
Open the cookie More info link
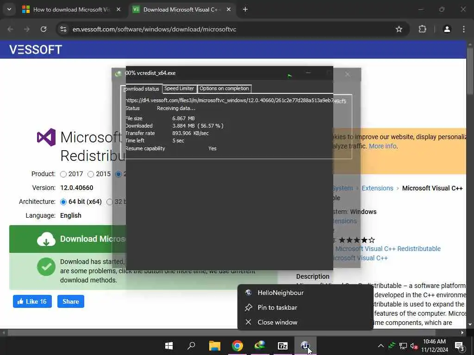[x=382, y=146]
